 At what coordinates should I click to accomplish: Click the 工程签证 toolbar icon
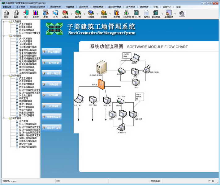point(146,14)
